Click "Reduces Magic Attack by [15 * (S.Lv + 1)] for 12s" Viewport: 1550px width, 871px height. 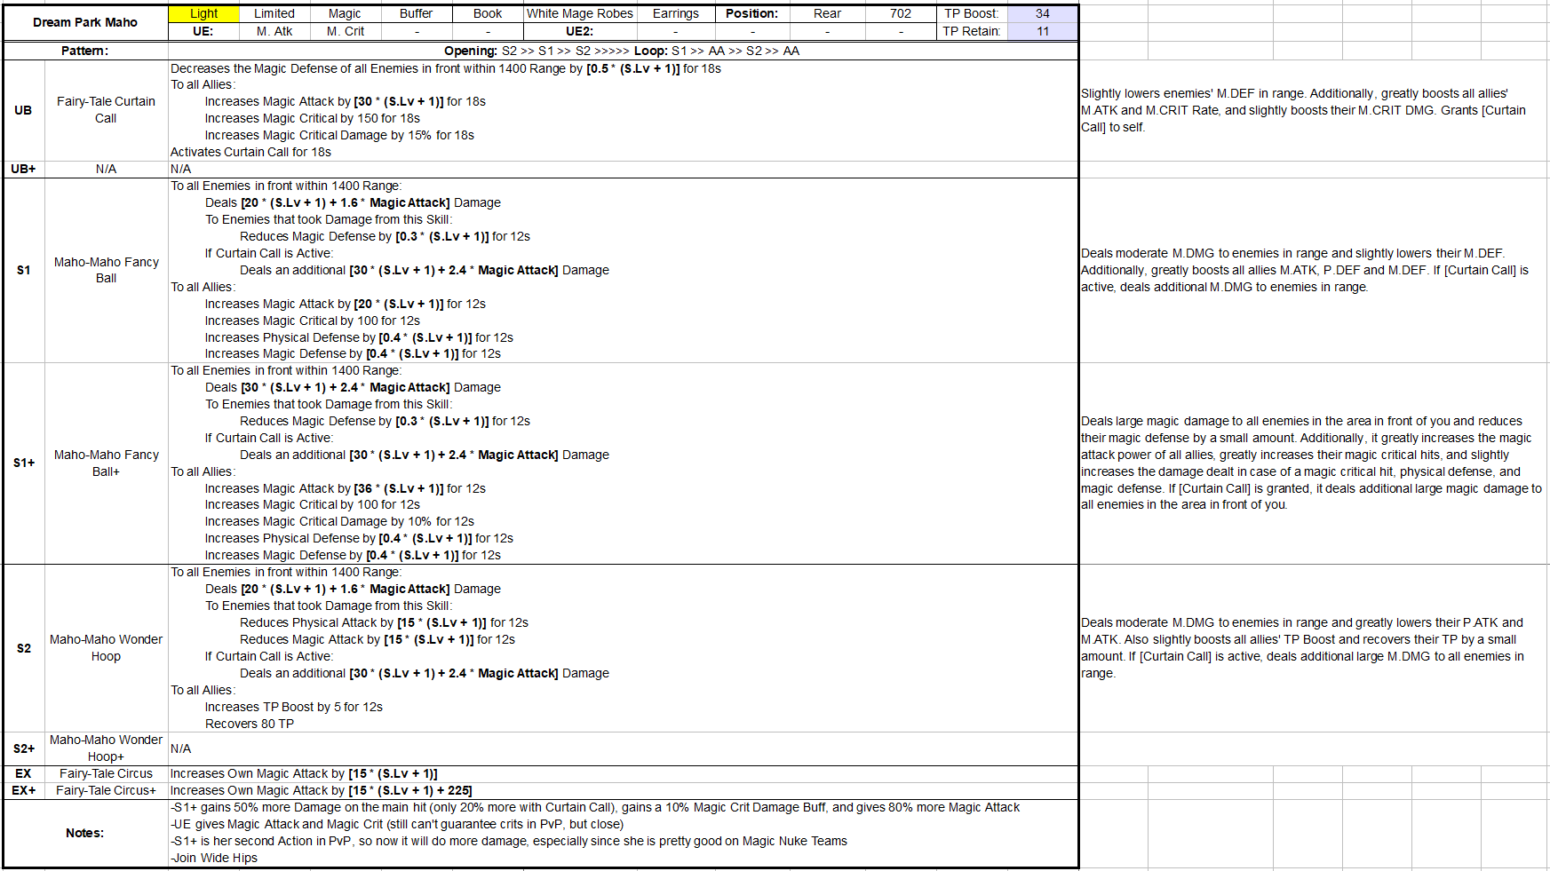tap(378, 639)
